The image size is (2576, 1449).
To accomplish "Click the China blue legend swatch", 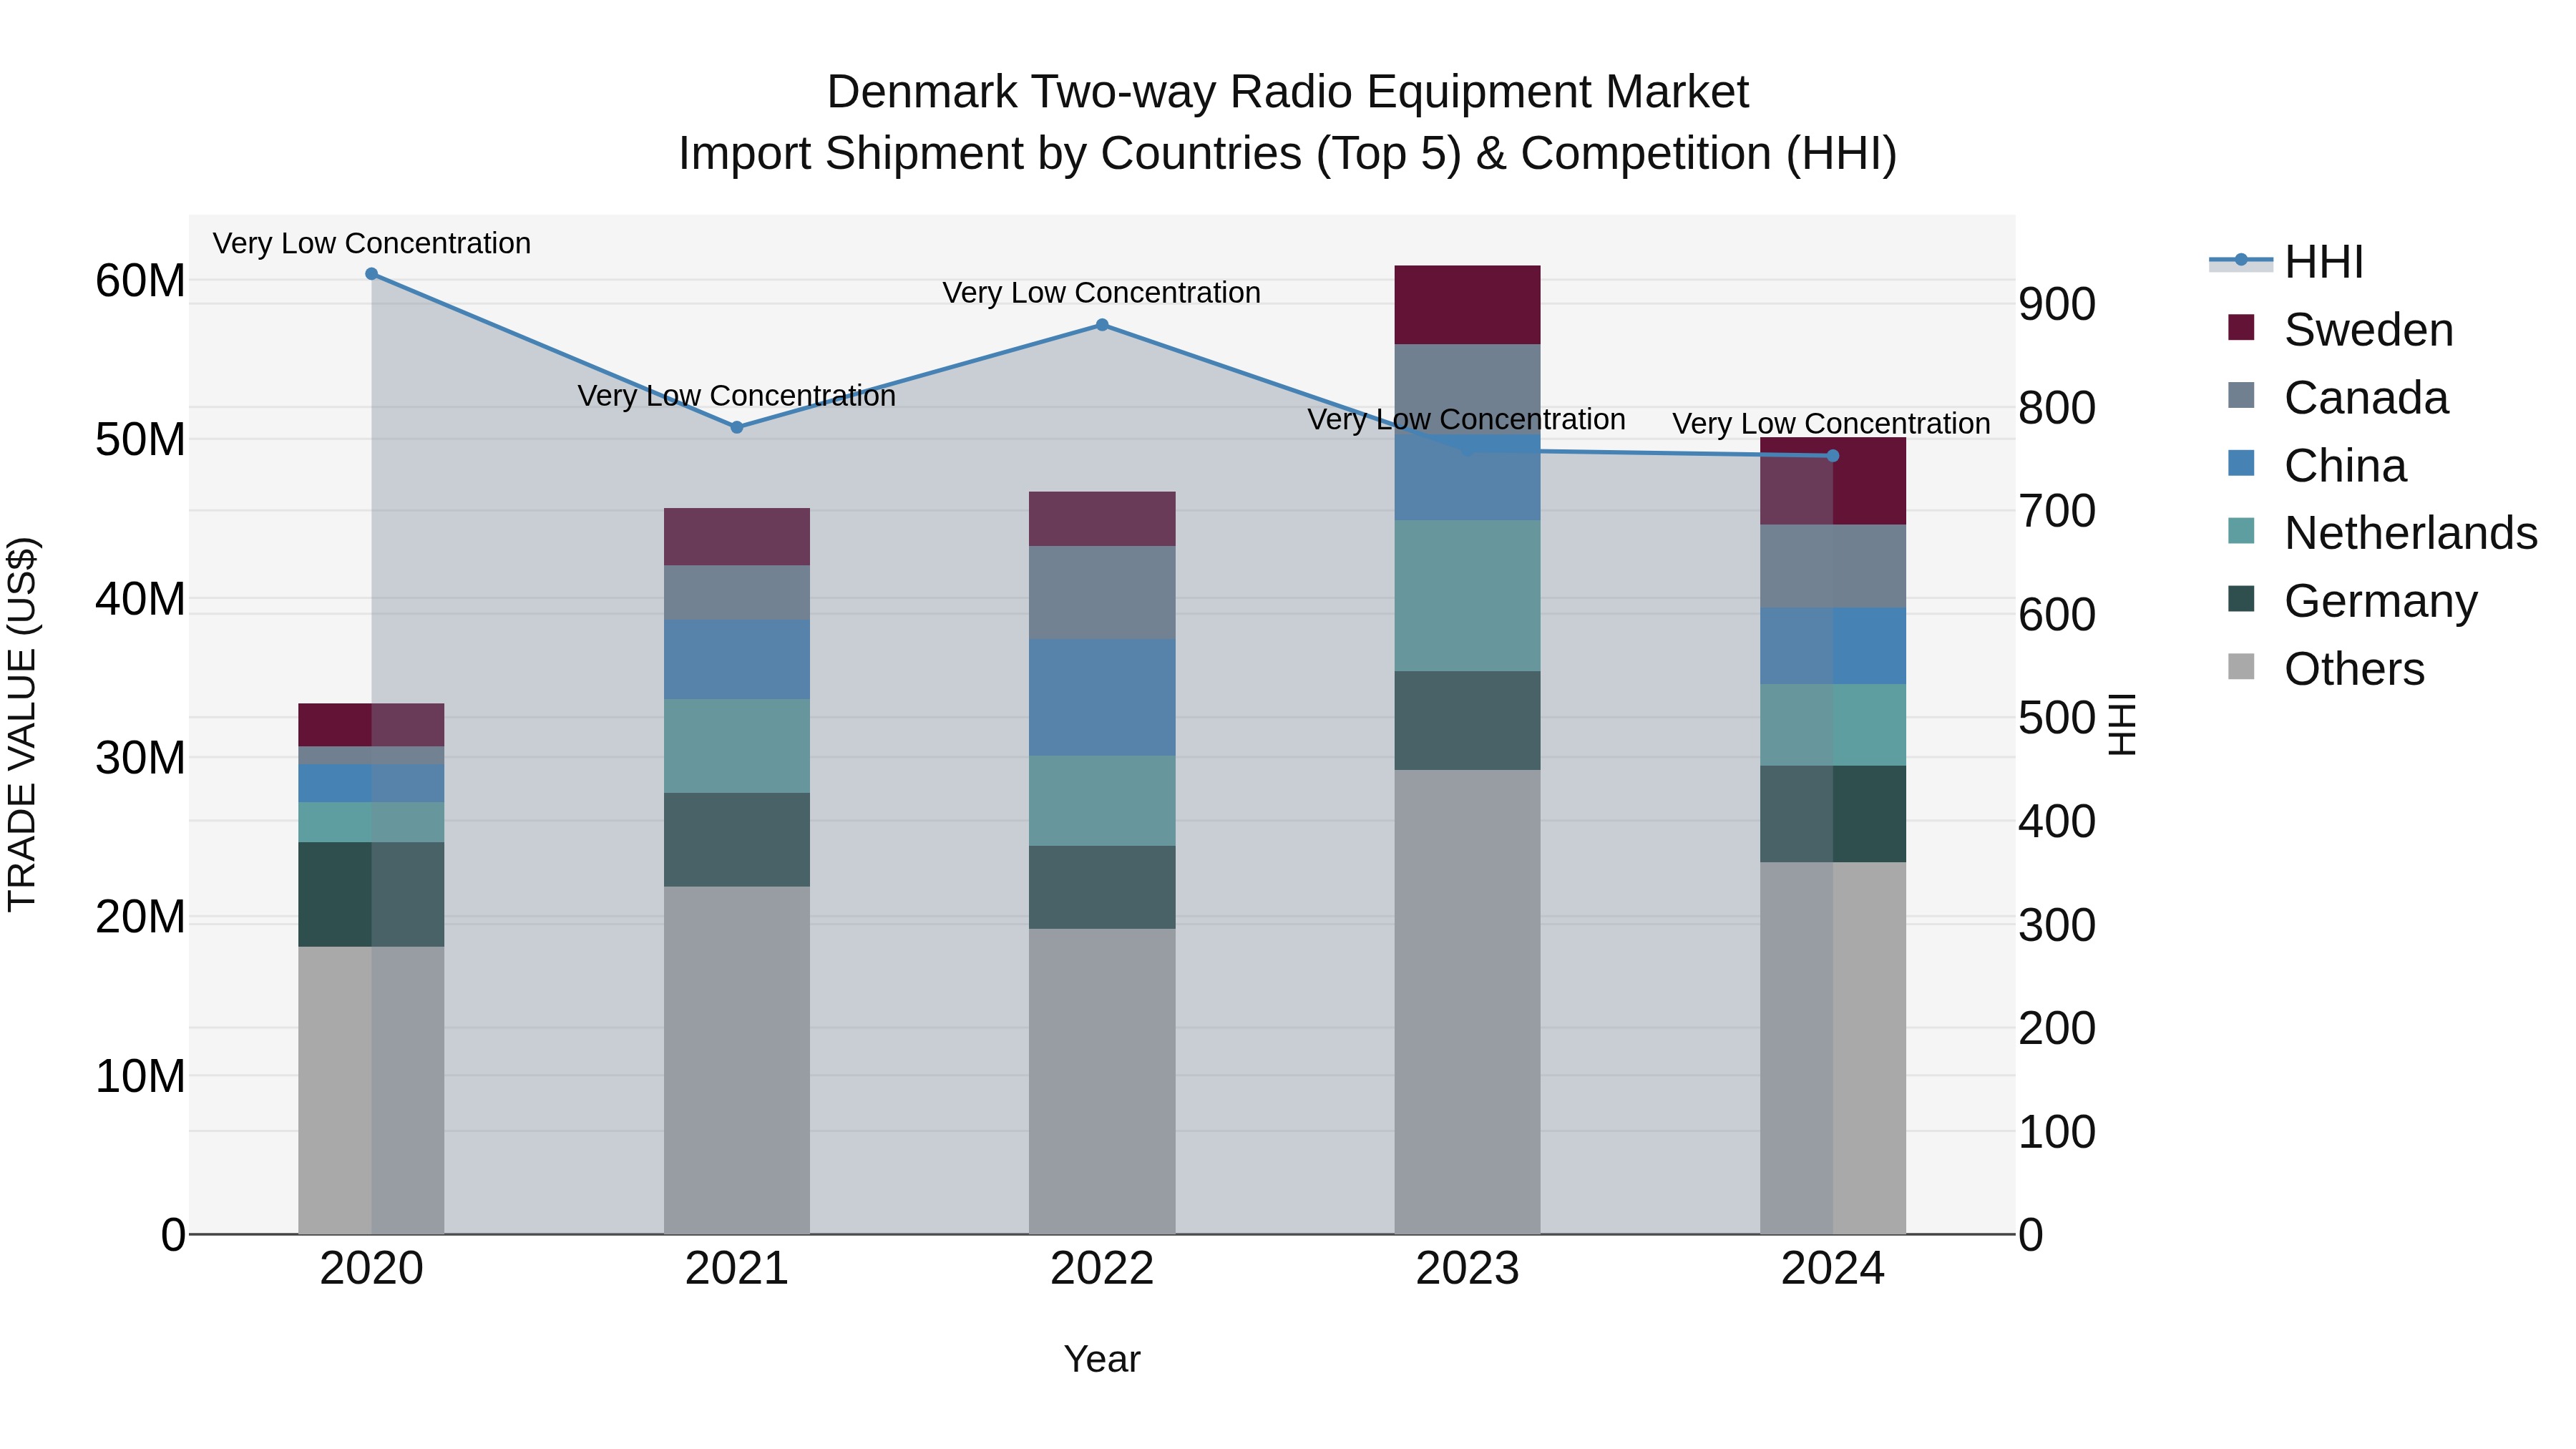I will 2242,464.
